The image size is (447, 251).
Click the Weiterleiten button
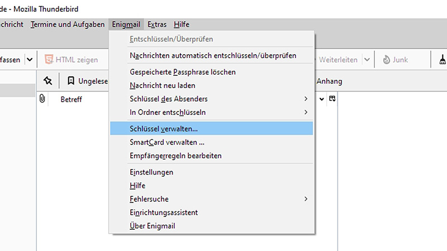(x=338, y=60)
